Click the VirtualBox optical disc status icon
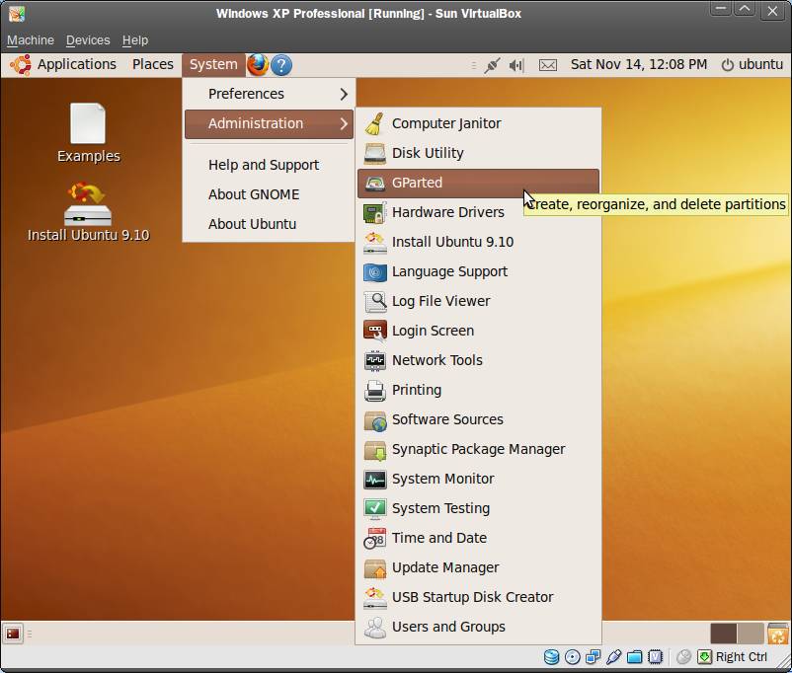The image size is (792, 673). (x=573, y=657)
